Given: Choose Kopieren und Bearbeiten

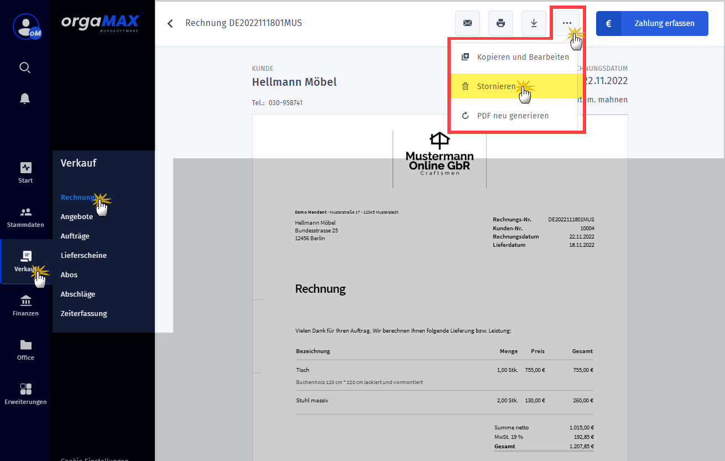Looking at the screenshot, I should click(514, 57).
